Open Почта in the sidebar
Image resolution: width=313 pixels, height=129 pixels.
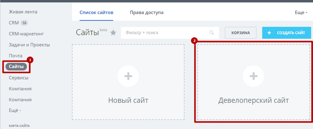16,56
